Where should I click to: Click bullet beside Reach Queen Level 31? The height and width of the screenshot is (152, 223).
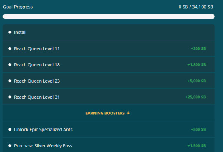coord(10,97)
